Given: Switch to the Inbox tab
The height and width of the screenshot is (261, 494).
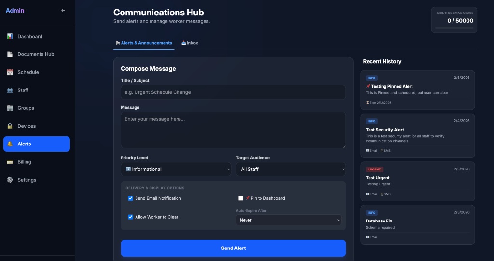Looking at the screenshot, I should 190,43.
